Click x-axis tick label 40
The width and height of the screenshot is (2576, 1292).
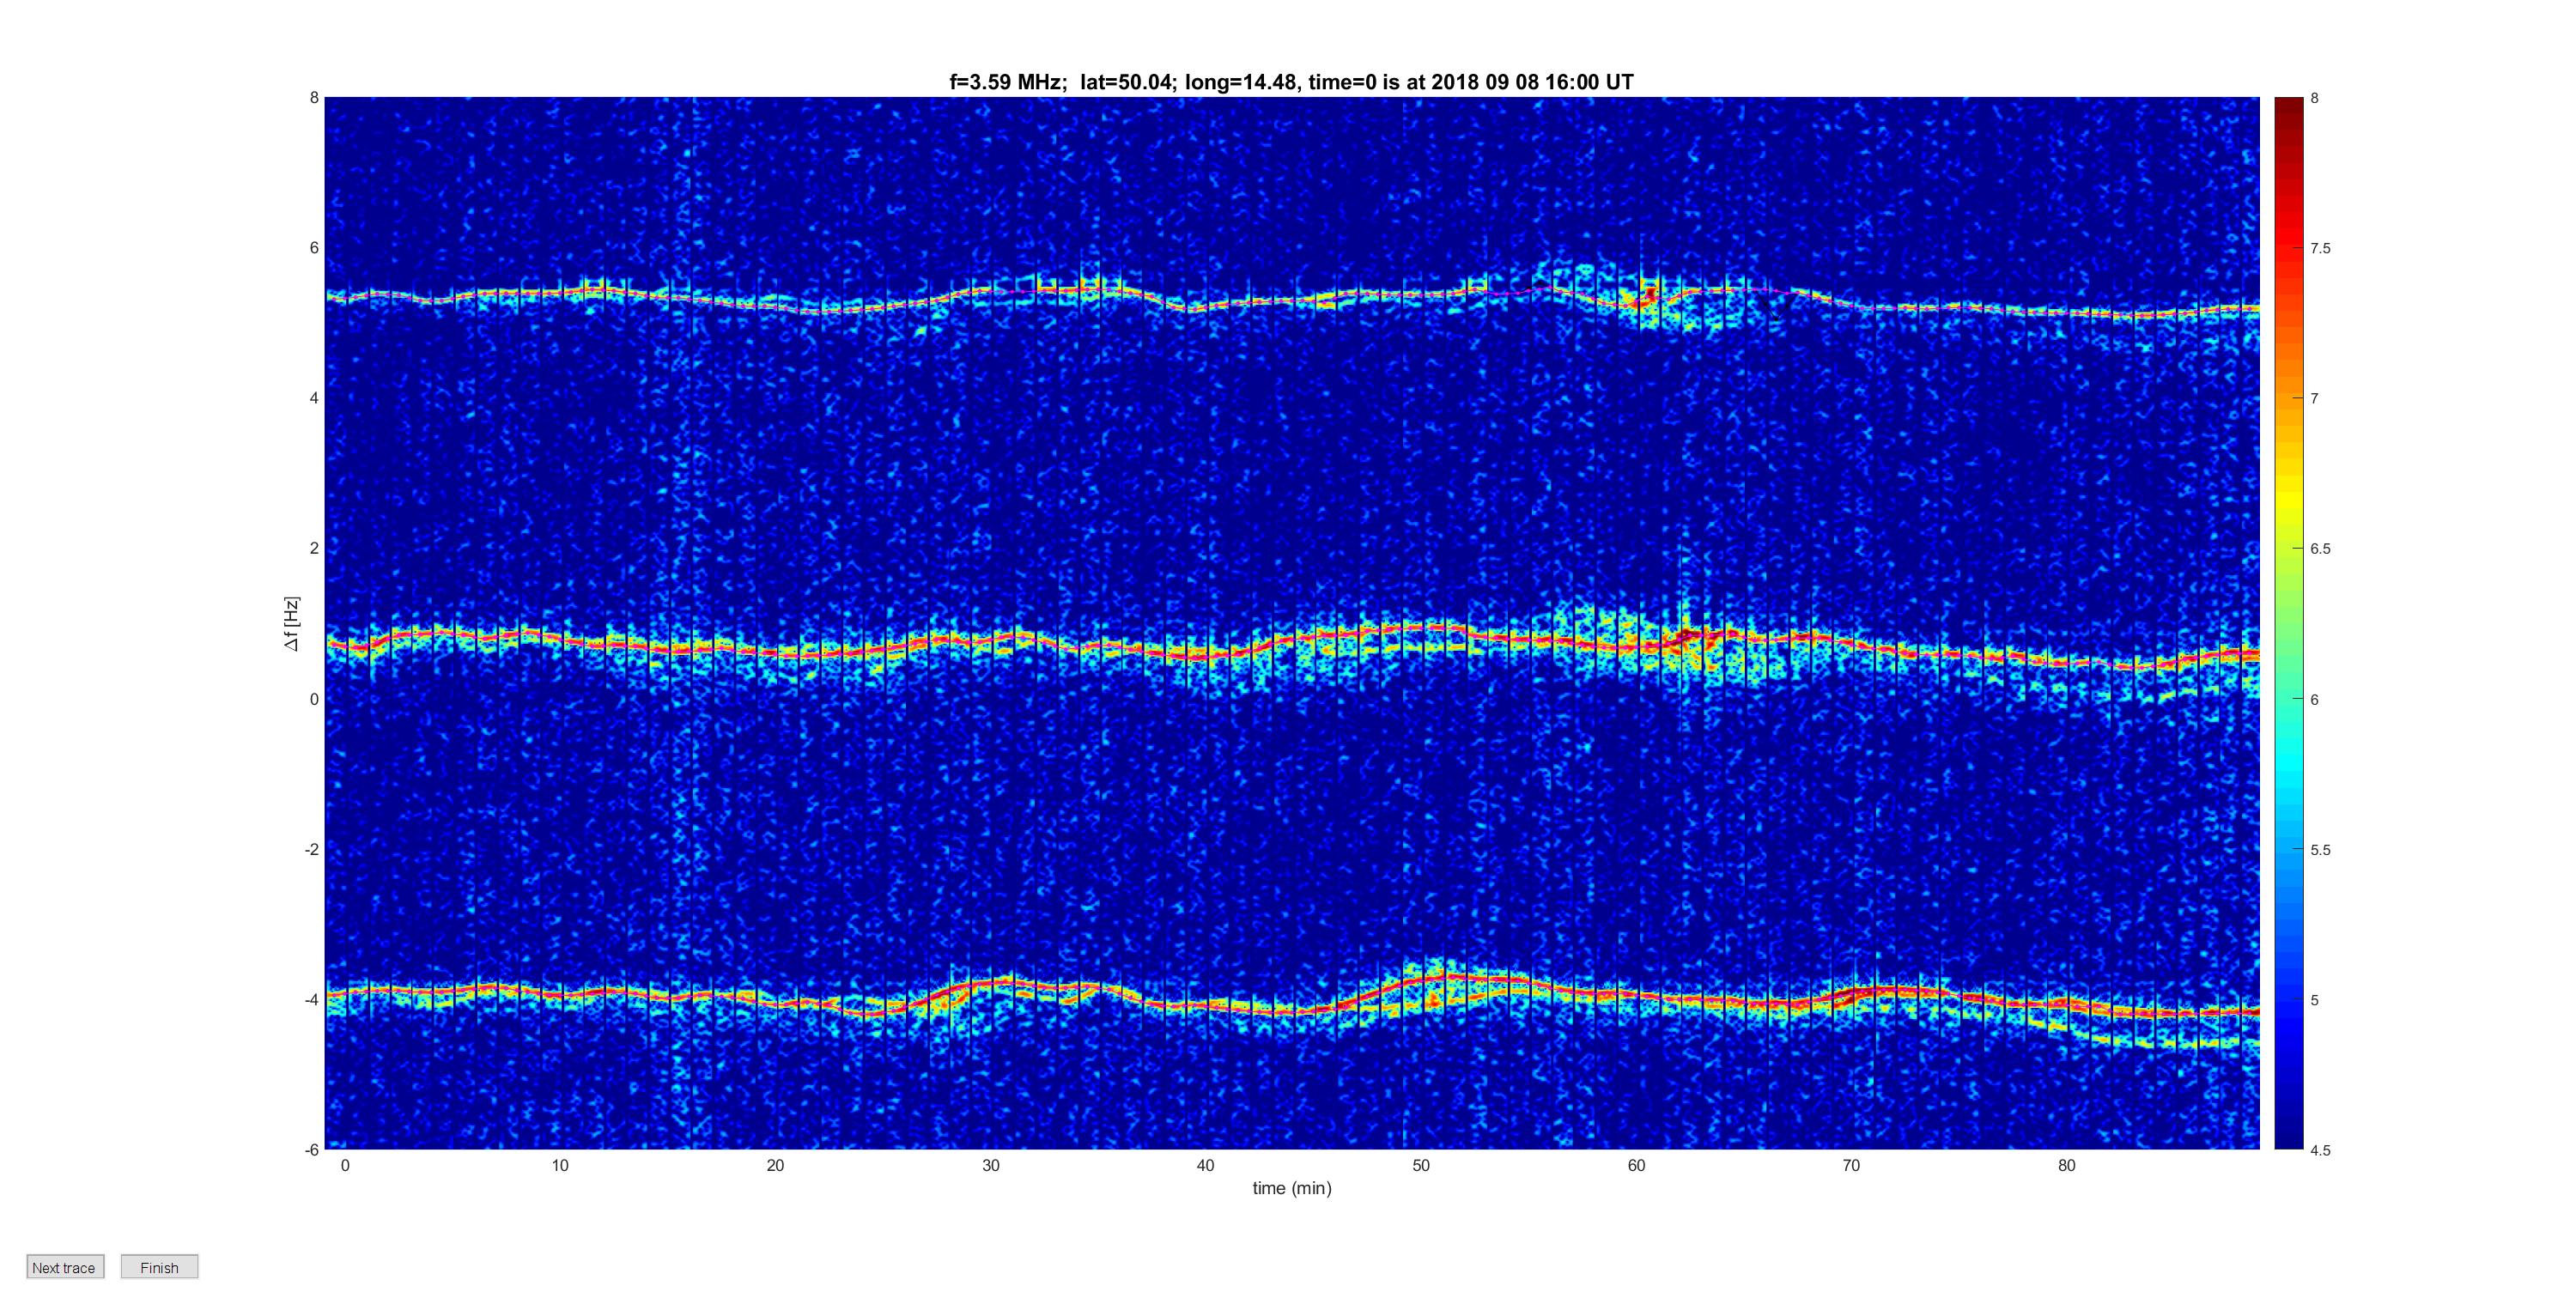pyautogui.click(x=1206, y=1165)
